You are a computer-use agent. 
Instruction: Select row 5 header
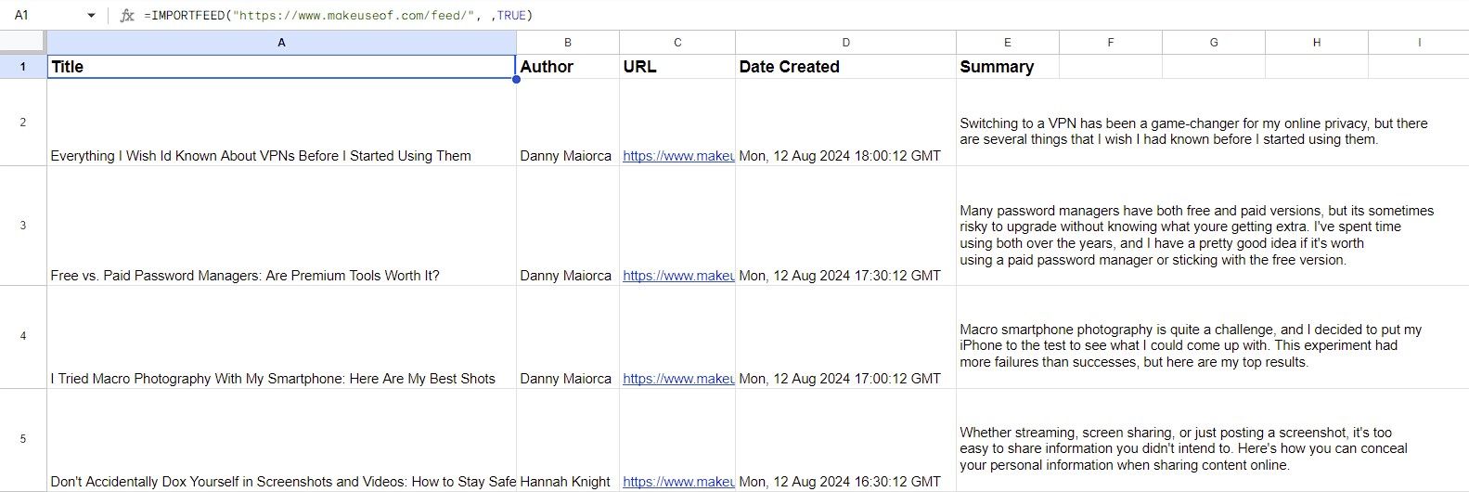coord(22,439)
